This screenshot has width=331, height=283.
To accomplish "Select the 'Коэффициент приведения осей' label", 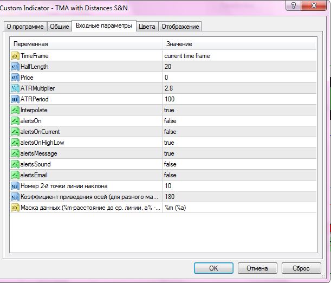I will [89, 197].
